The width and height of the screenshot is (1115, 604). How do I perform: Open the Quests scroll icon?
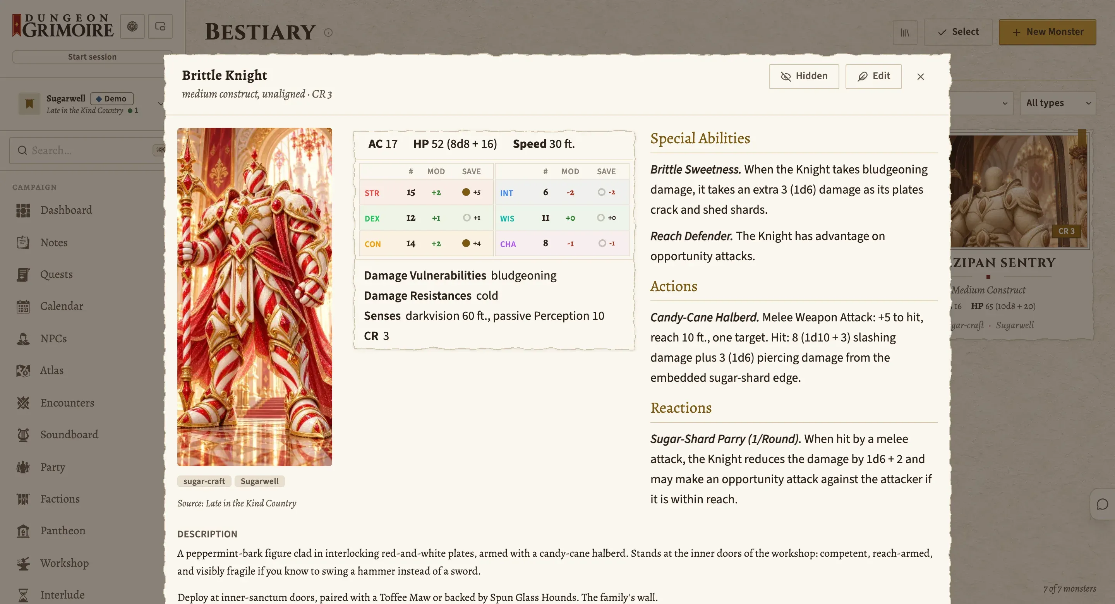click(x=23, y=275)
